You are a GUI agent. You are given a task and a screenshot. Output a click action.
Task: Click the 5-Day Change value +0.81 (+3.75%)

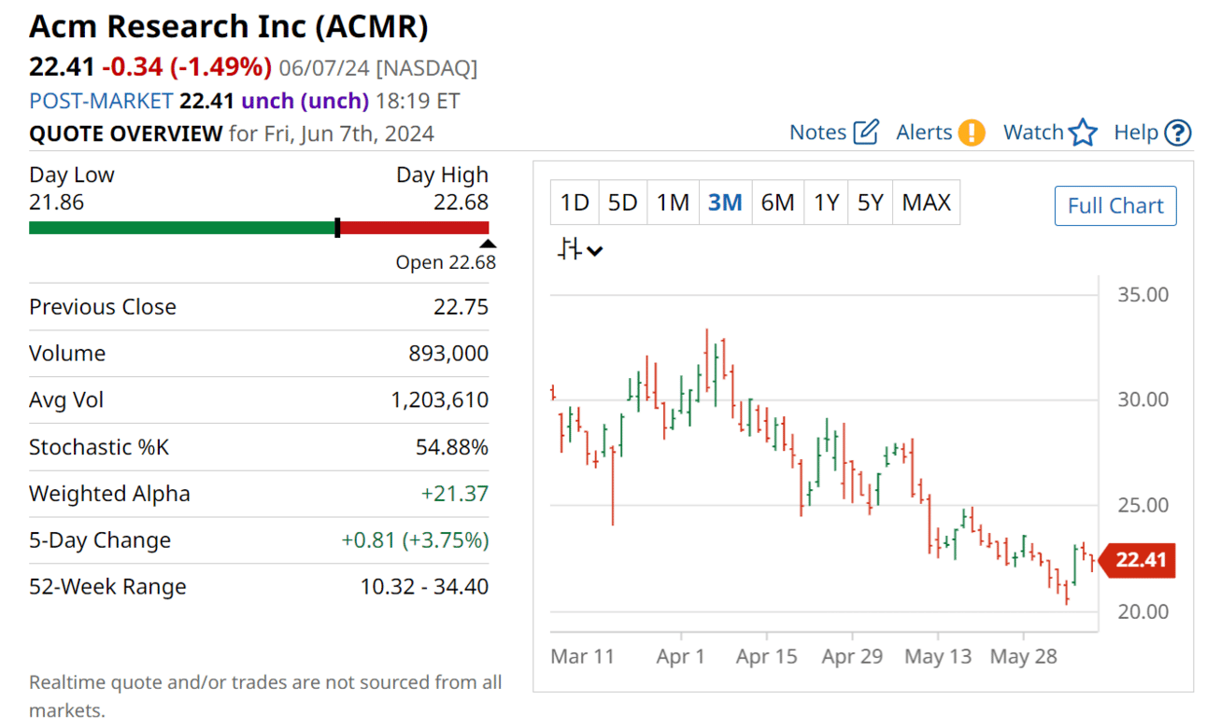pos(415,540)
